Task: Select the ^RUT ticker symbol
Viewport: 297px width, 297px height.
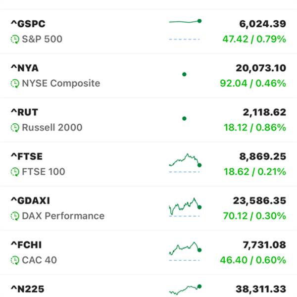Action: point(25,112)
